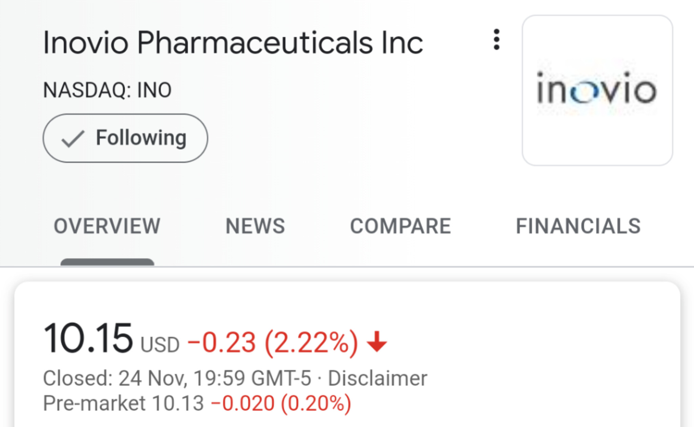Click the USD currency label
Viewport: 694px width, 427px height.
coord(160,345)
